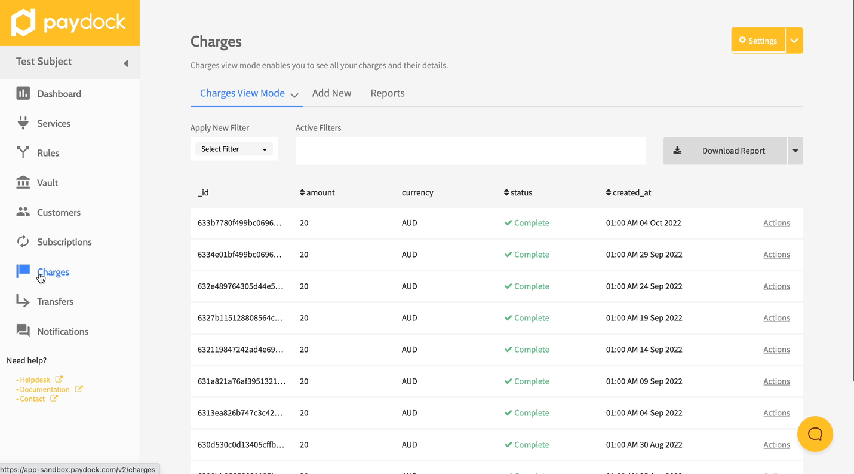Click the Rules branching icon
The width and height of the screenshot is (854, 474).
pyautogui.click(x=23, y=152)
